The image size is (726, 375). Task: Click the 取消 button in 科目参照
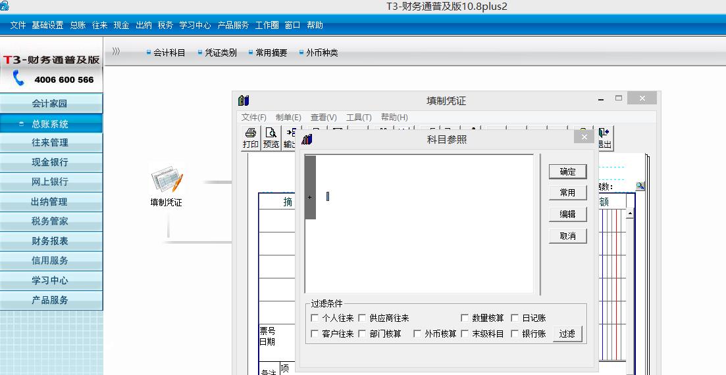point(567,236)
